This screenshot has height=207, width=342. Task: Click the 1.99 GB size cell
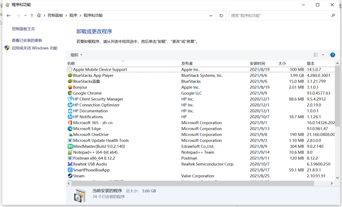click(297, 75)
